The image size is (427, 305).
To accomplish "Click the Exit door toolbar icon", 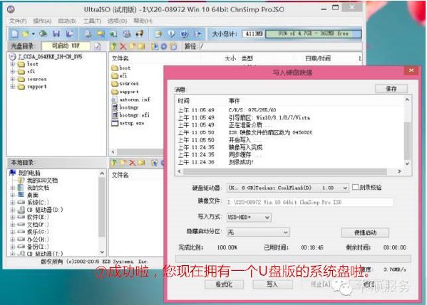I will [x=197, y=33].
